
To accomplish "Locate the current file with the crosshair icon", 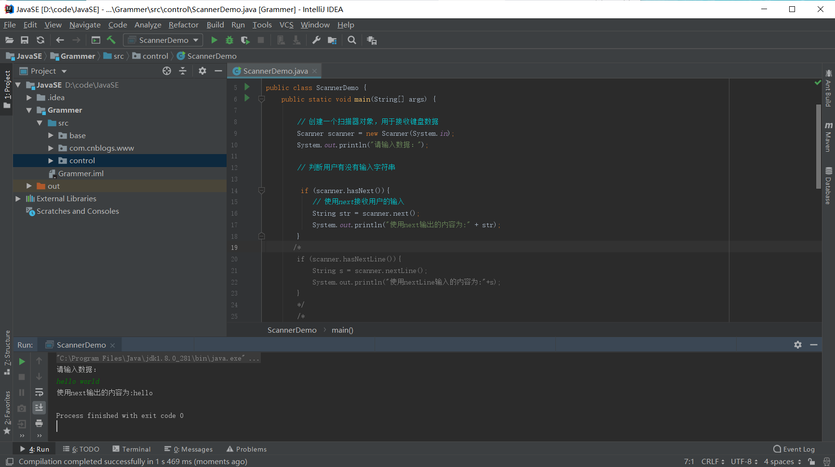I will click(x=167, y=71).
